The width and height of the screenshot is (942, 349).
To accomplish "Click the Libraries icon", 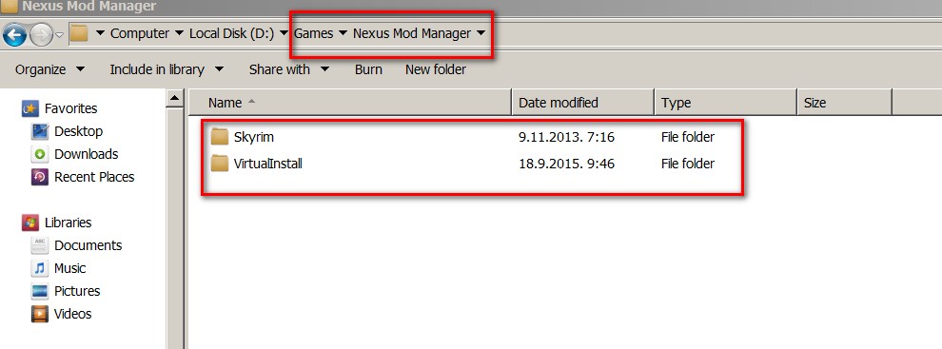I will [x=30, y=223].
